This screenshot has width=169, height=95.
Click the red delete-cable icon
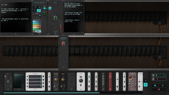(x=163, y=79)
